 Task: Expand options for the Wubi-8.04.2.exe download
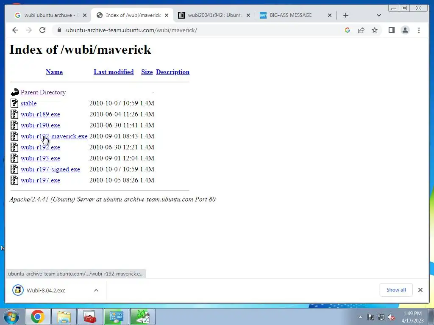pos(96,290)
